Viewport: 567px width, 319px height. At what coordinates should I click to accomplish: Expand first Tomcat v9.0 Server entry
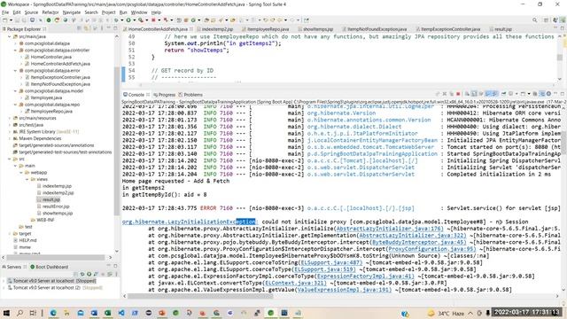tap(4, 281)
